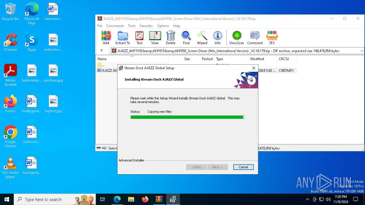365x205 pixels.
Task: Open Task View on taskbar
Action: click(x=103, y=199)
